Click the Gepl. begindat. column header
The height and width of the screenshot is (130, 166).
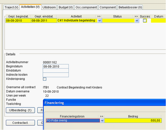point(18,16)
